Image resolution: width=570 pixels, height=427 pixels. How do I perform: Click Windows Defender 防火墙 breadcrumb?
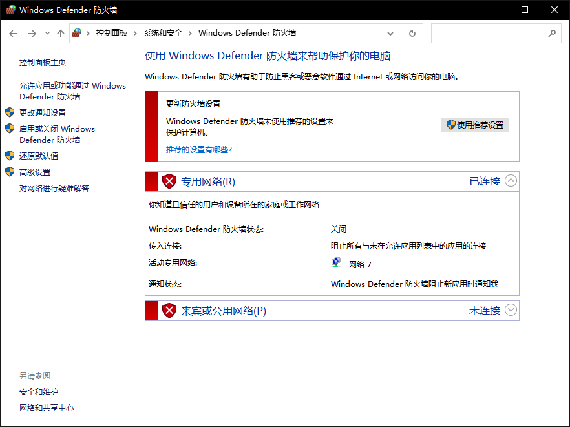(x=247, y=33)
